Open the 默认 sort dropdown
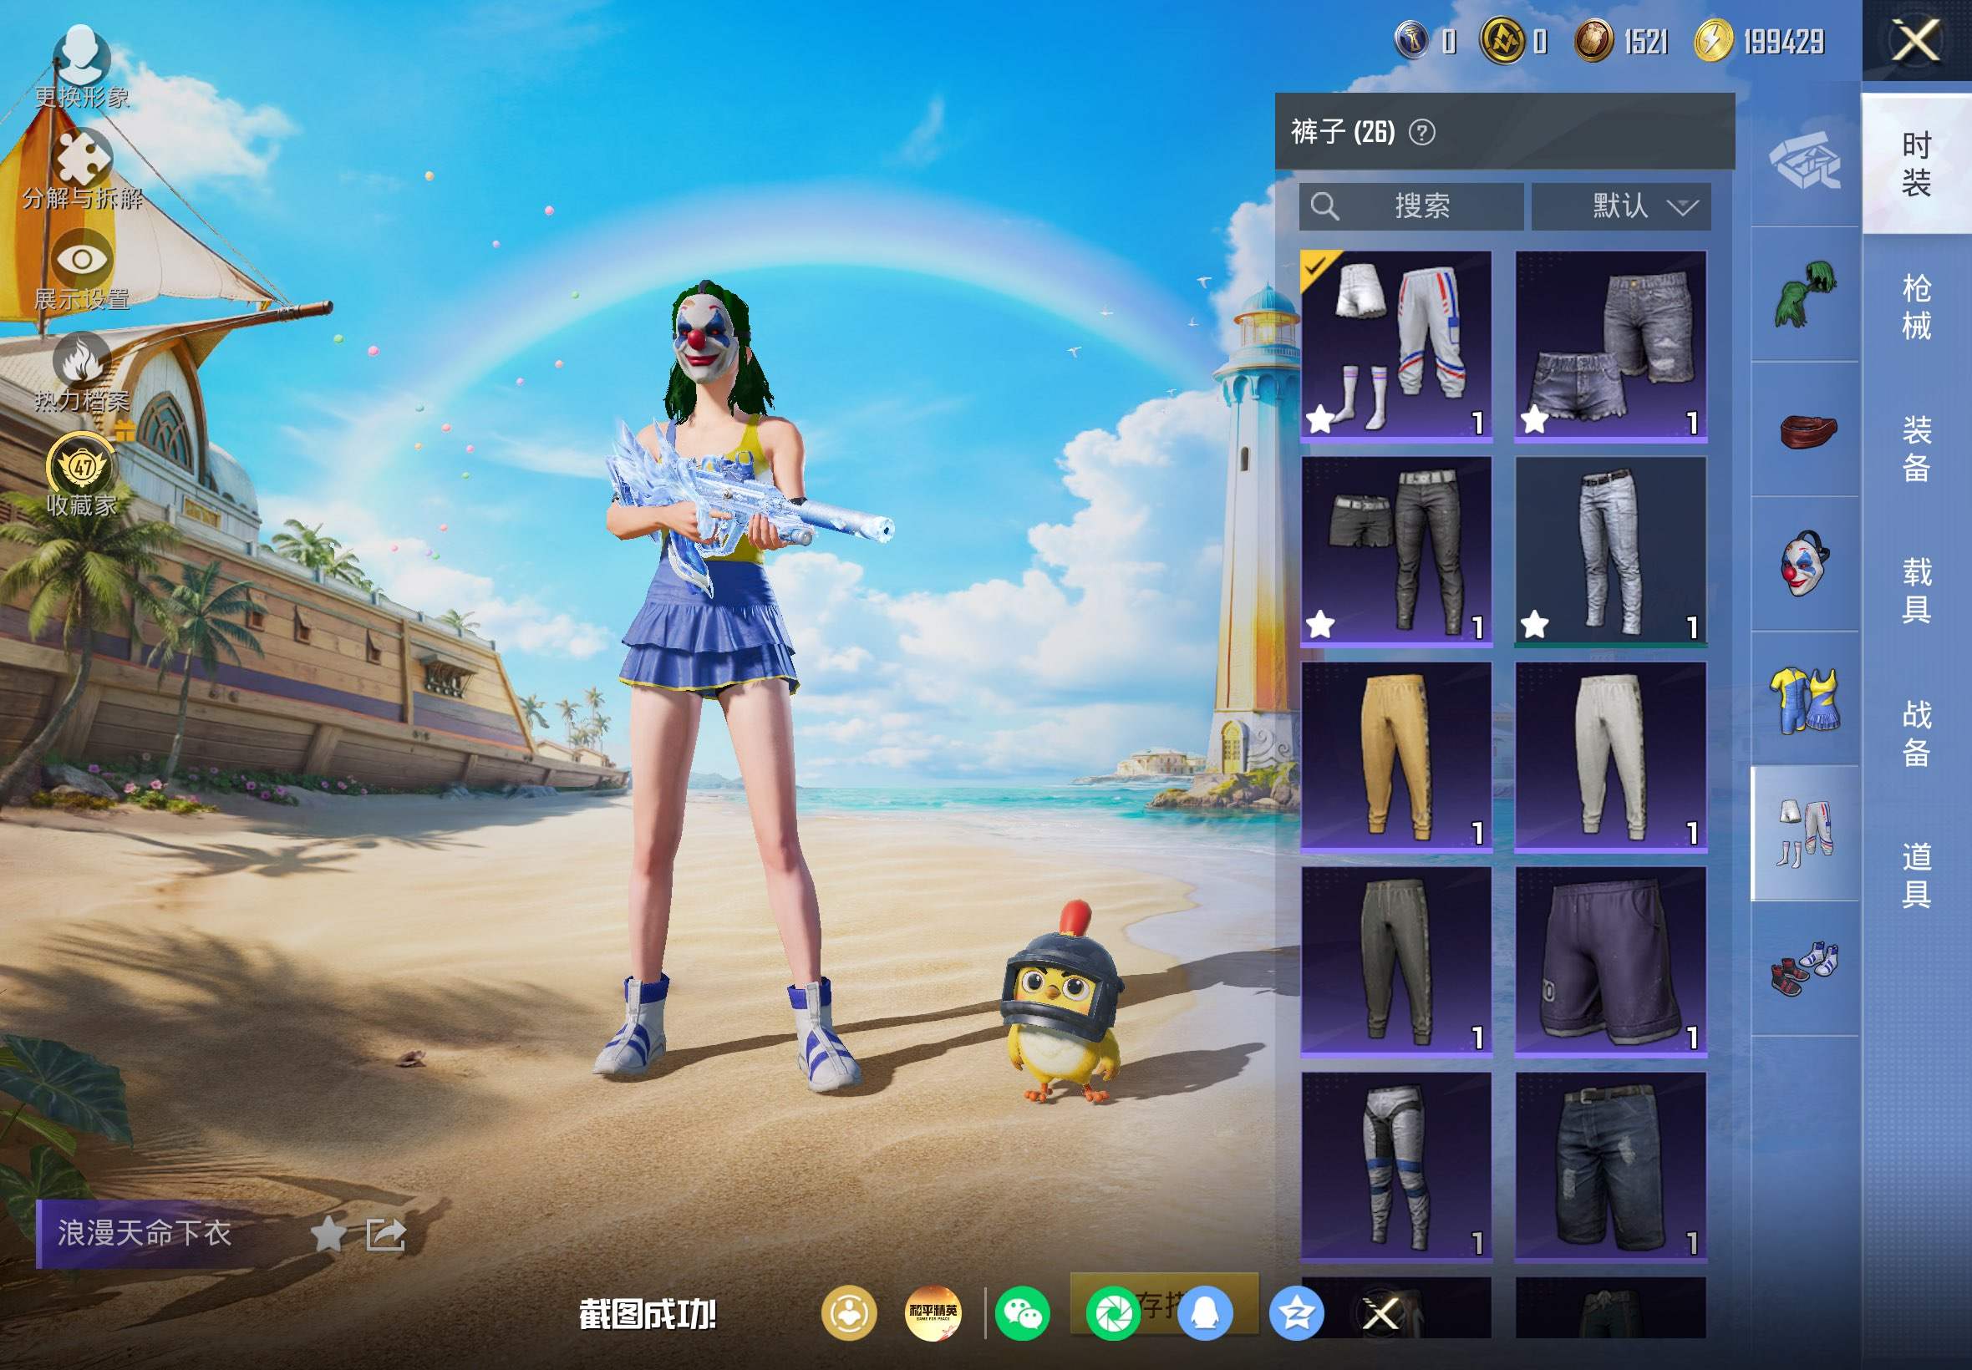This screenshot has height=1370, width=1972. [1621, 206]
